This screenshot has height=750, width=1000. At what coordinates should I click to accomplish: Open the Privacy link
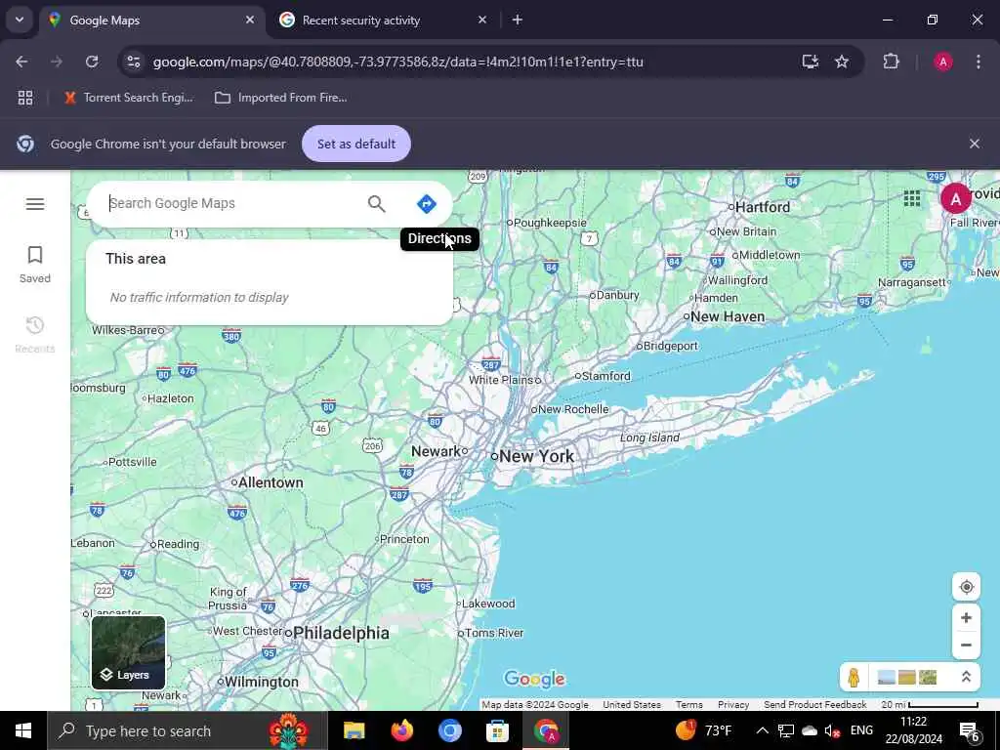click(x=733, y=705)
